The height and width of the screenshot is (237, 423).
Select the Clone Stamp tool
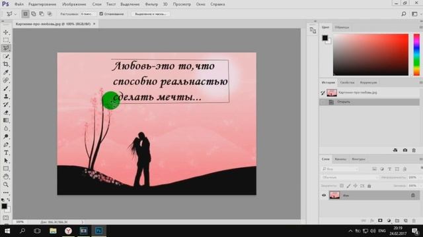(x=6, y=97)
